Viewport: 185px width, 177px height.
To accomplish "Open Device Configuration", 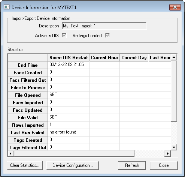I will click(x=73, y=165).
